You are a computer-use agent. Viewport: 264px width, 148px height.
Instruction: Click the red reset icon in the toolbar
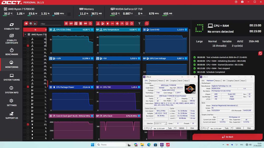pyautogui.click(x=147, y=23)
